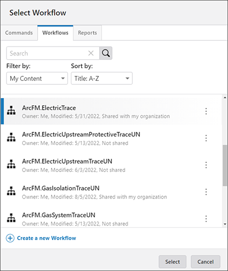Switch to the Commands tab
This screenshot has width=228, height=271.
coord(19,33)
